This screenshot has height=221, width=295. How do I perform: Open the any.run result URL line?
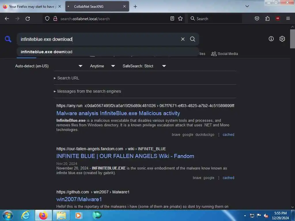(x=145, y=106)
